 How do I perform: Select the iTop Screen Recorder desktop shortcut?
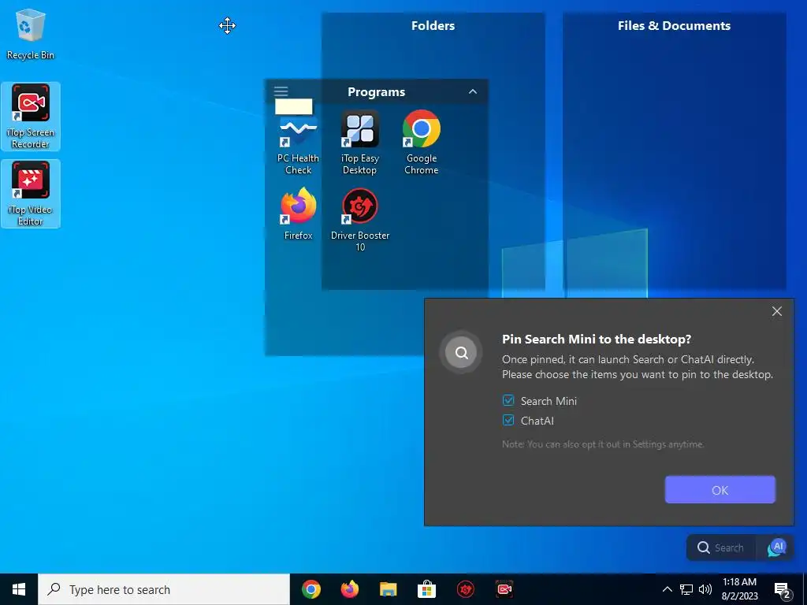(31, 117)
